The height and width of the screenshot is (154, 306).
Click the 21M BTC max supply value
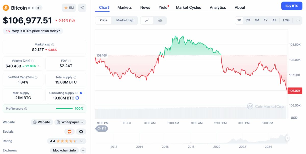[23, 98]
